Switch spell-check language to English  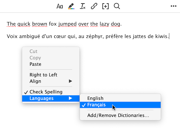point(95,98)
